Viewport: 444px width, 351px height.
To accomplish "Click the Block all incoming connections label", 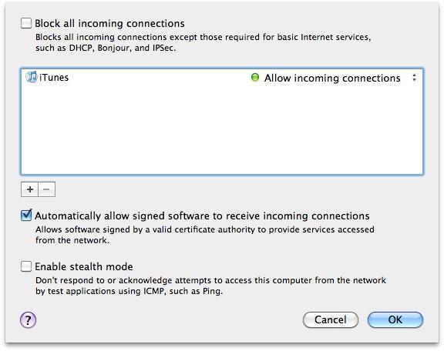I will [x=109, y=23].
